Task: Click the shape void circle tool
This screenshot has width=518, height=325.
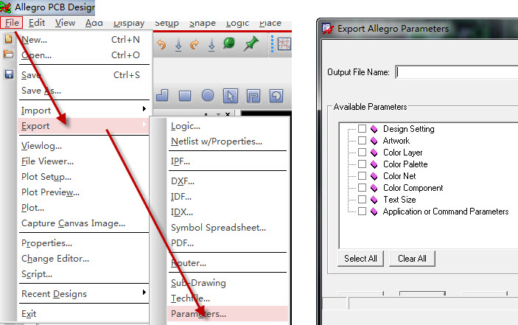Action: tap(276, 96)
